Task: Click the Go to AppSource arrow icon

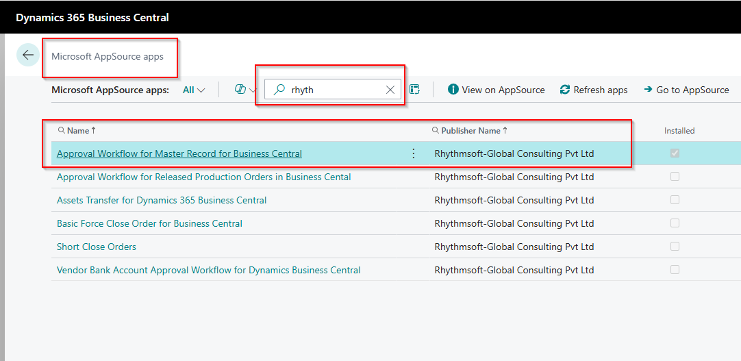Action: tap(649, 89)
